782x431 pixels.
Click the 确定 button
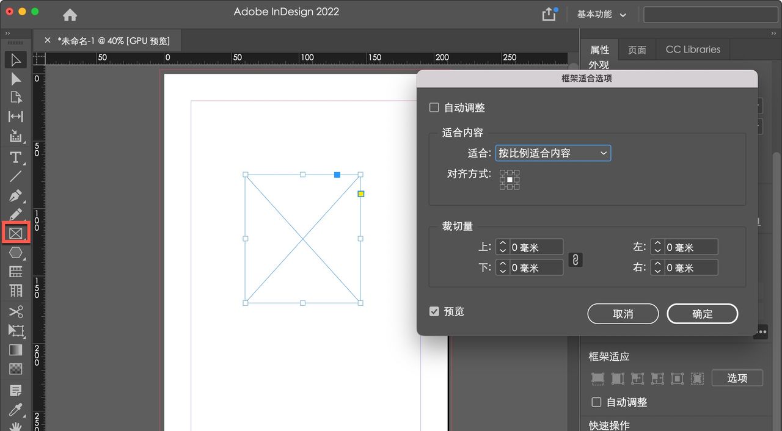[x=702, y=313]
